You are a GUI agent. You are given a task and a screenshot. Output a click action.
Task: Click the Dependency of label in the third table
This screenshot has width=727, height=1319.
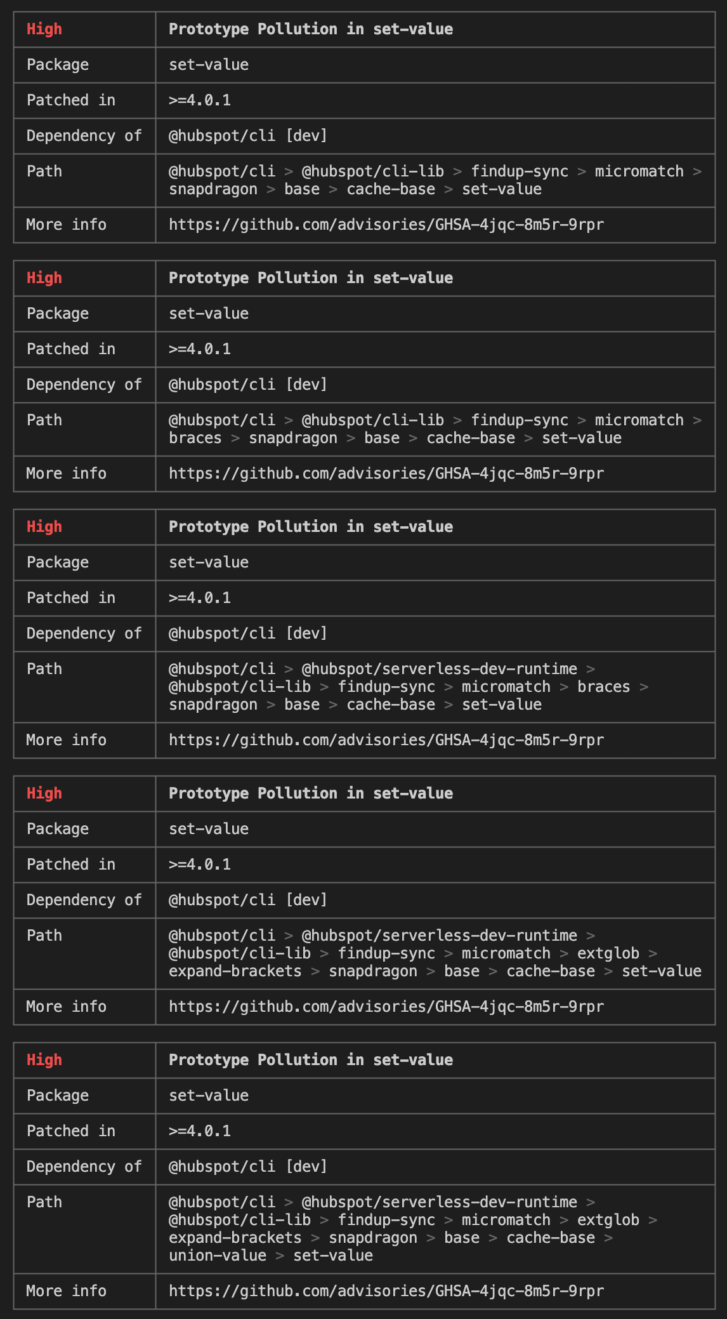pos(84,633)
